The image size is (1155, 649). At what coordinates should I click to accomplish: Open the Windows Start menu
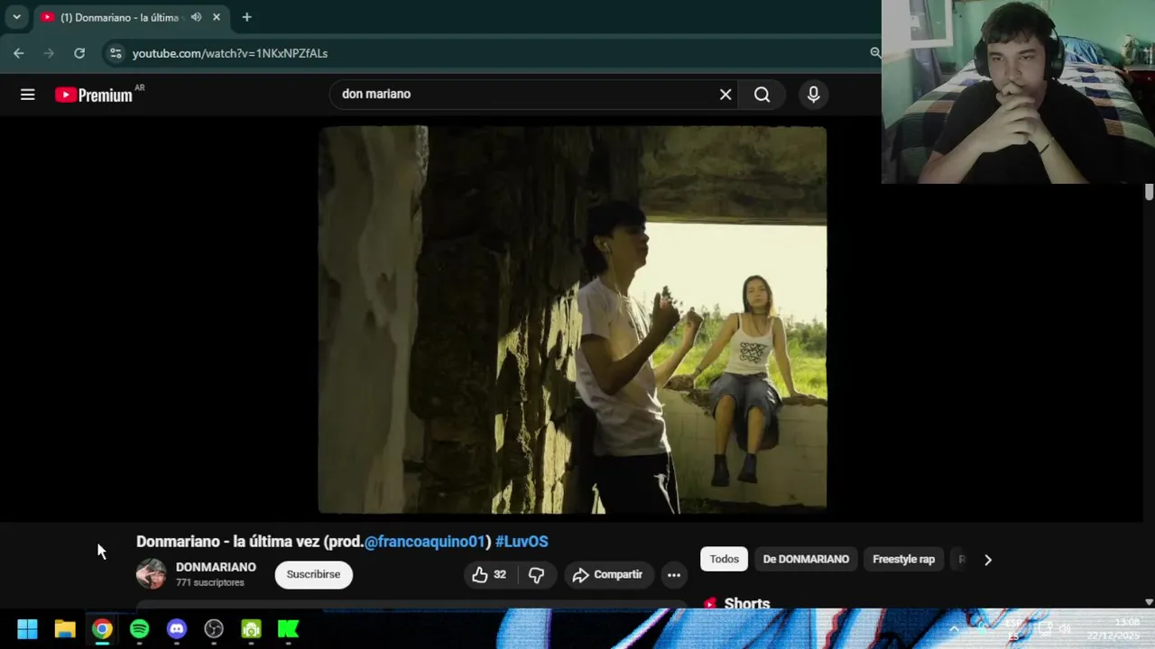pos(27,629)
